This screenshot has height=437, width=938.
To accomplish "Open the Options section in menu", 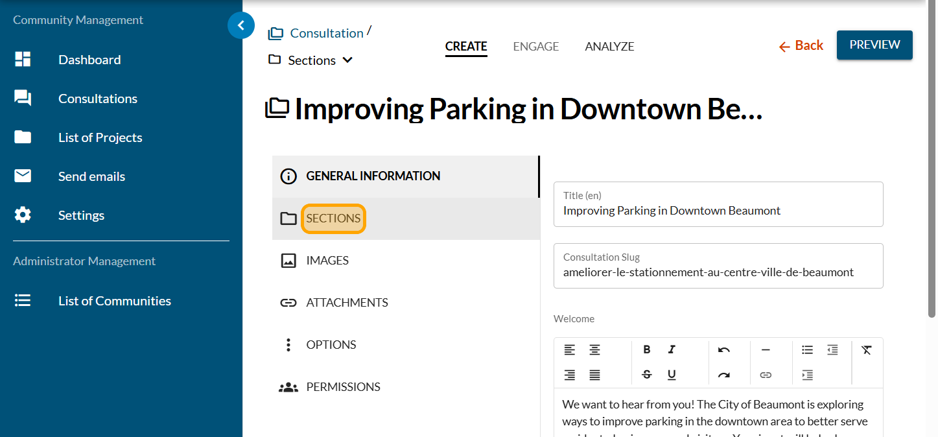I will coord(331,345).
